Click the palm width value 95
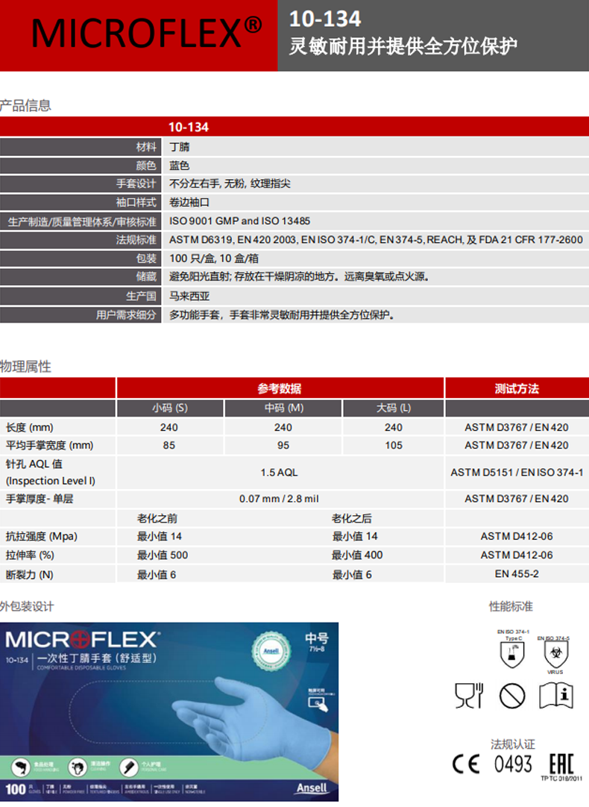The width and height of the screenshot is (589, 807). coord(283,445)
